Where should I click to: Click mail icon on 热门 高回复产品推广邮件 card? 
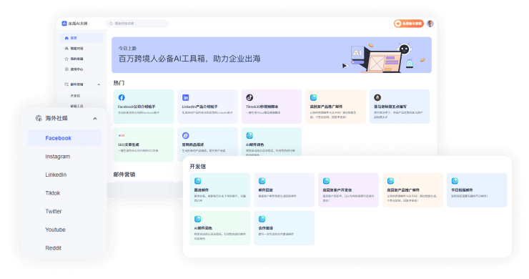tap(313, 97)
